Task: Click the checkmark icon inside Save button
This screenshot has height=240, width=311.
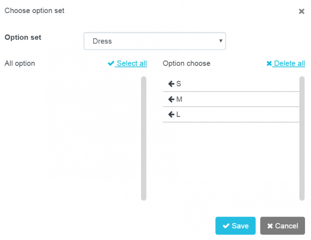Action: pyautogui.click(x=226, y=226)
